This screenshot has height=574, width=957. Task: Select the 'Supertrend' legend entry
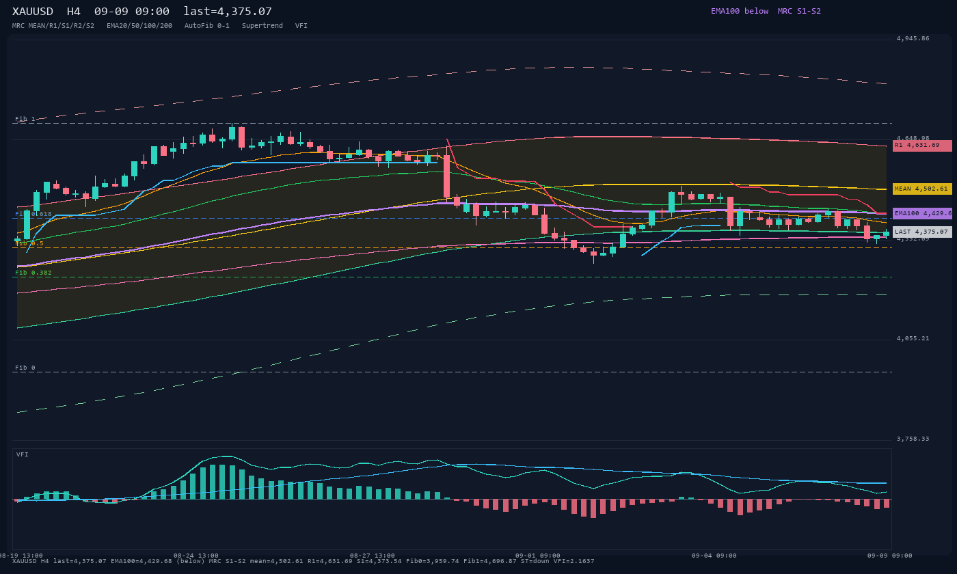[262, 26]
